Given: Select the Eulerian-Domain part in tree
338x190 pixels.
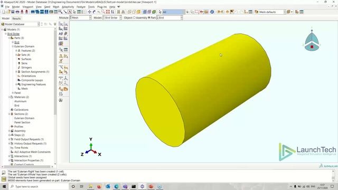Looking at the screenshot, I should [x=24, y=46].
